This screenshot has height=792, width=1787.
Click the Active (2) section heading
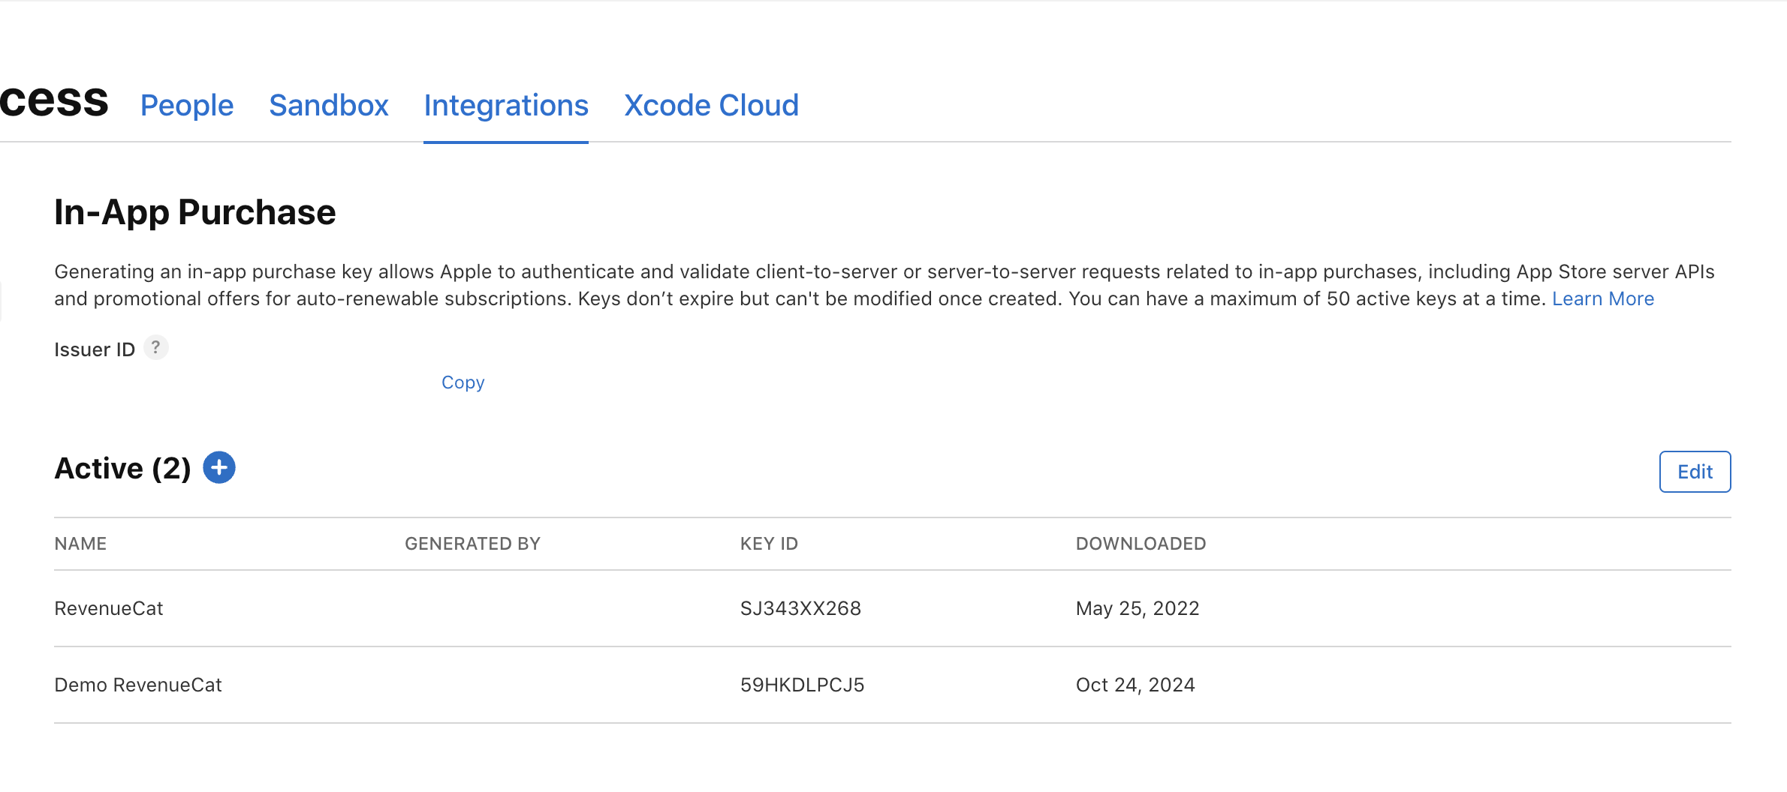click(x=122, y=469)
